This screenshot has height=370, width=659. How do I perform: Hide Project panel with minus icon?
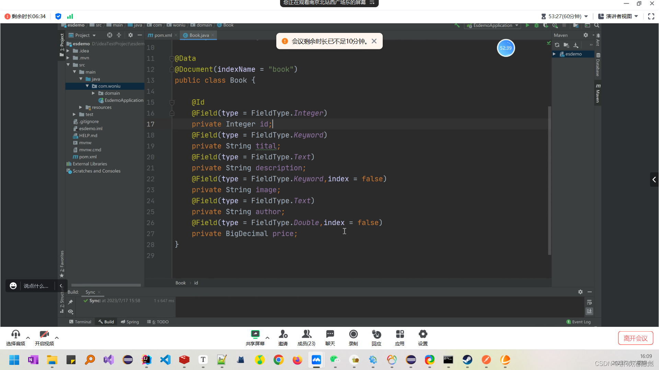(140, 35)
